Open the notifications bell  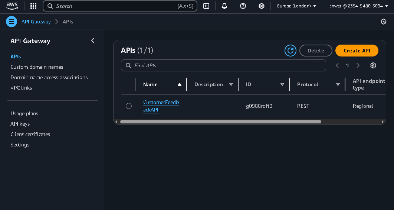(x=224, y=6)
